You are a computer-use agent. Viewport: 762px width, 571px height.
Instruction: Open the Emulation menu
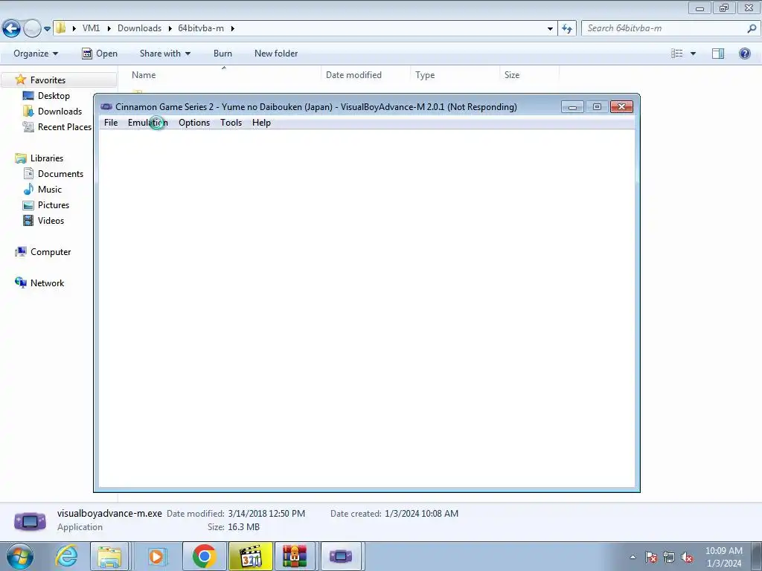[148, 123]
